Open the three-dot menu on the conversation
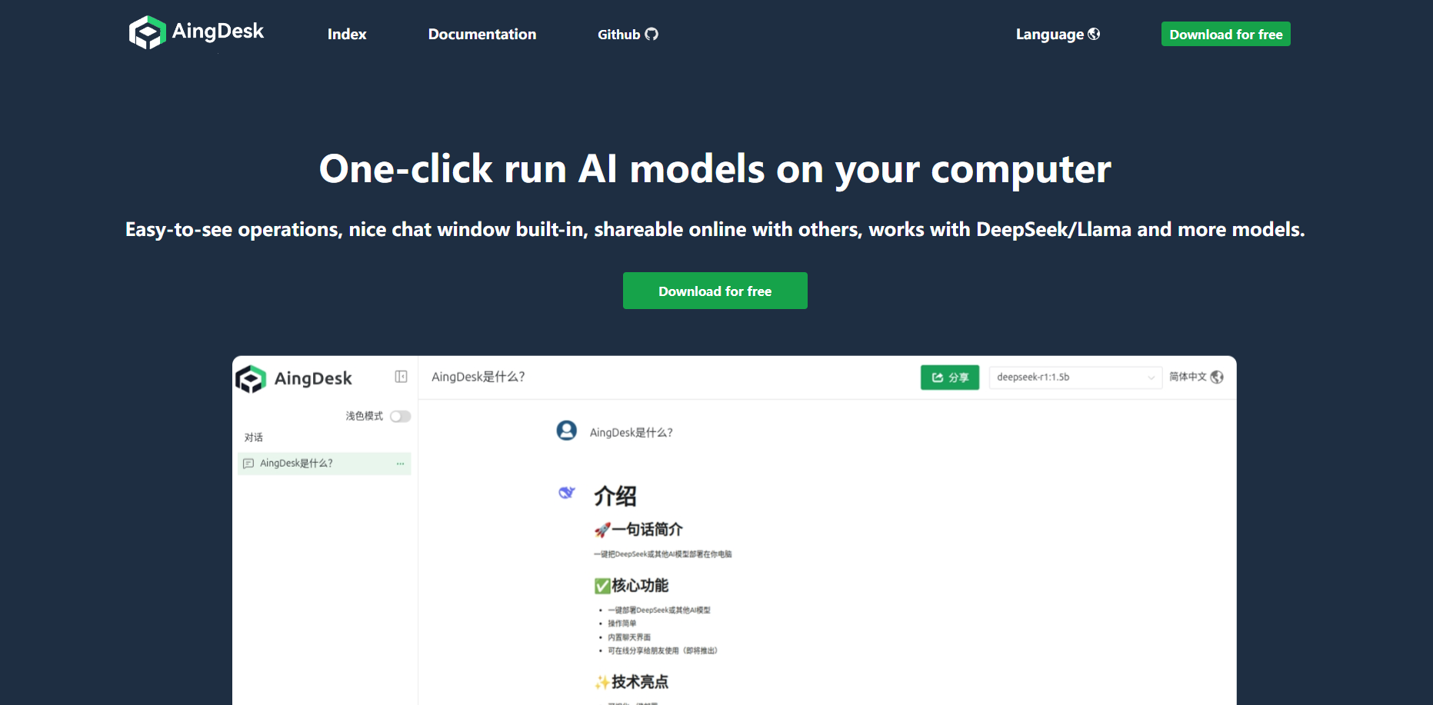 click(400, 464)
